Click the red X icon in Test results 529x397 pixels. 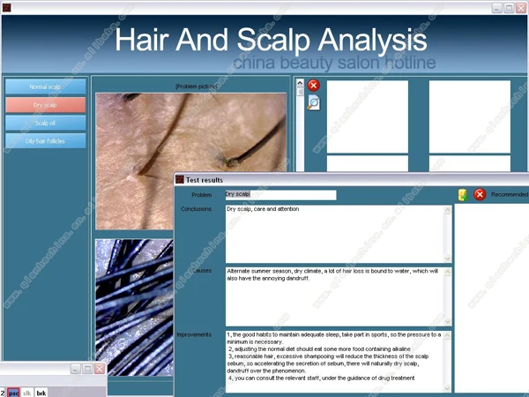coord(480,194)
